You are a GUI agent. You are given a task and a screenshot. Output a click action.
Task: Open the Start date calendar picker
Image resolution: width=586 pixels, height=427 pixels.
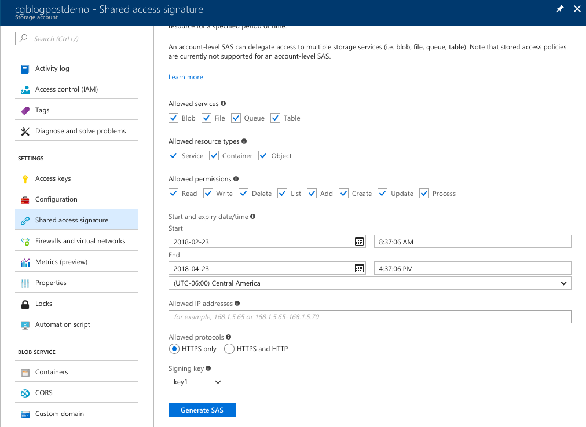[359, 242]
